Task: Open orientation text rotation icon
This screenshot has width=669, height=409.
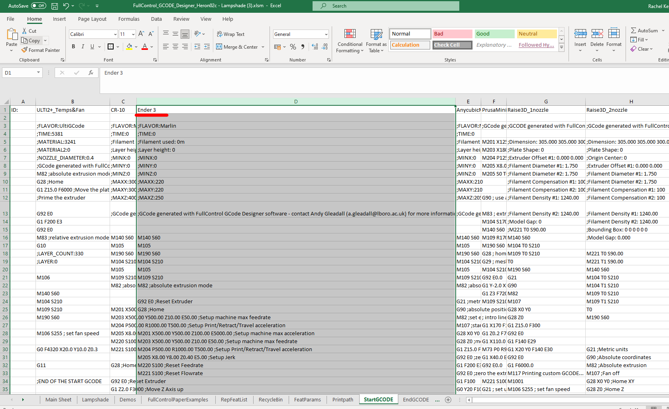Action: 197,34
